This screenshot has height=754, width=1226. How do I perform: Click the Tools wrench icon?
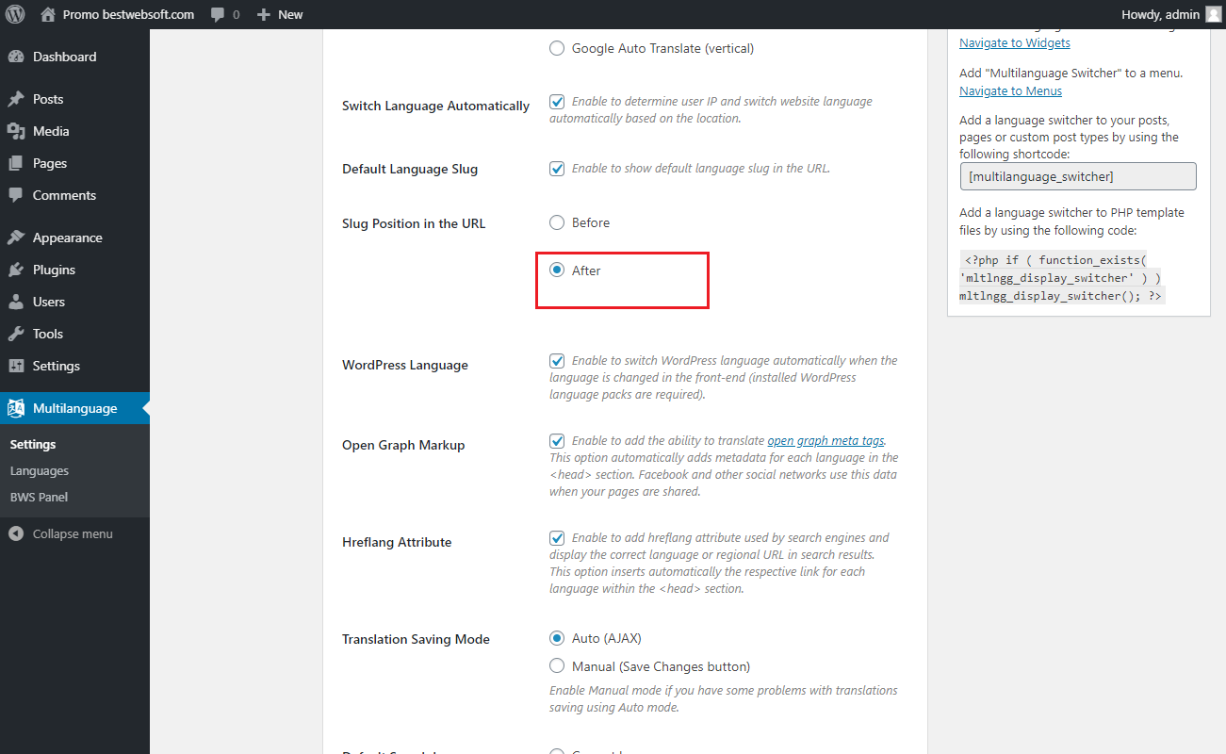point(16,334)
